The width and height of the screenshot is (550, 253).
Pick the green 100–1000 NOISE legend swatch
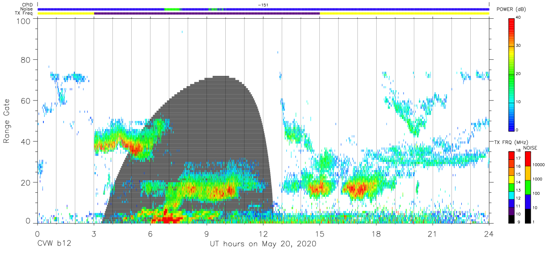527,187
